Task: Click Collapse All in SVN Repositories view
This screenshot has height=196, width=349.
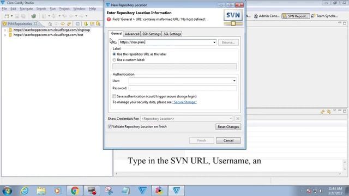Action: click(77, 24)
